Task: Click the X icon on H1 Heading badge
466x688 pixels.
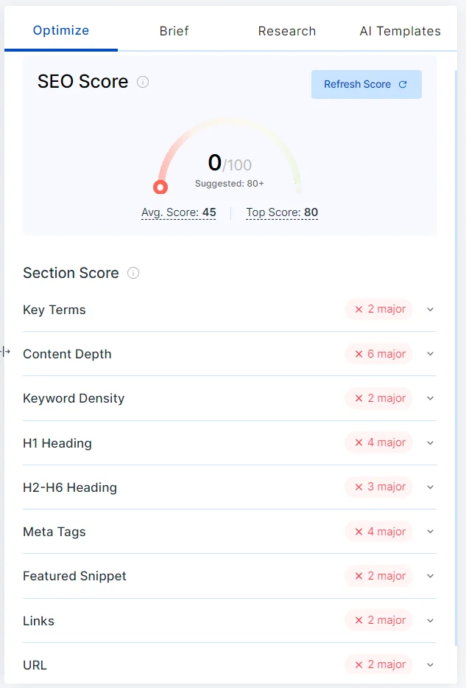Action: [358, 442]
